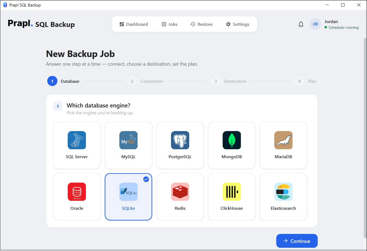Click the Redis card label
Viewport: 367px width, 251px height.
tap(180, 208)
